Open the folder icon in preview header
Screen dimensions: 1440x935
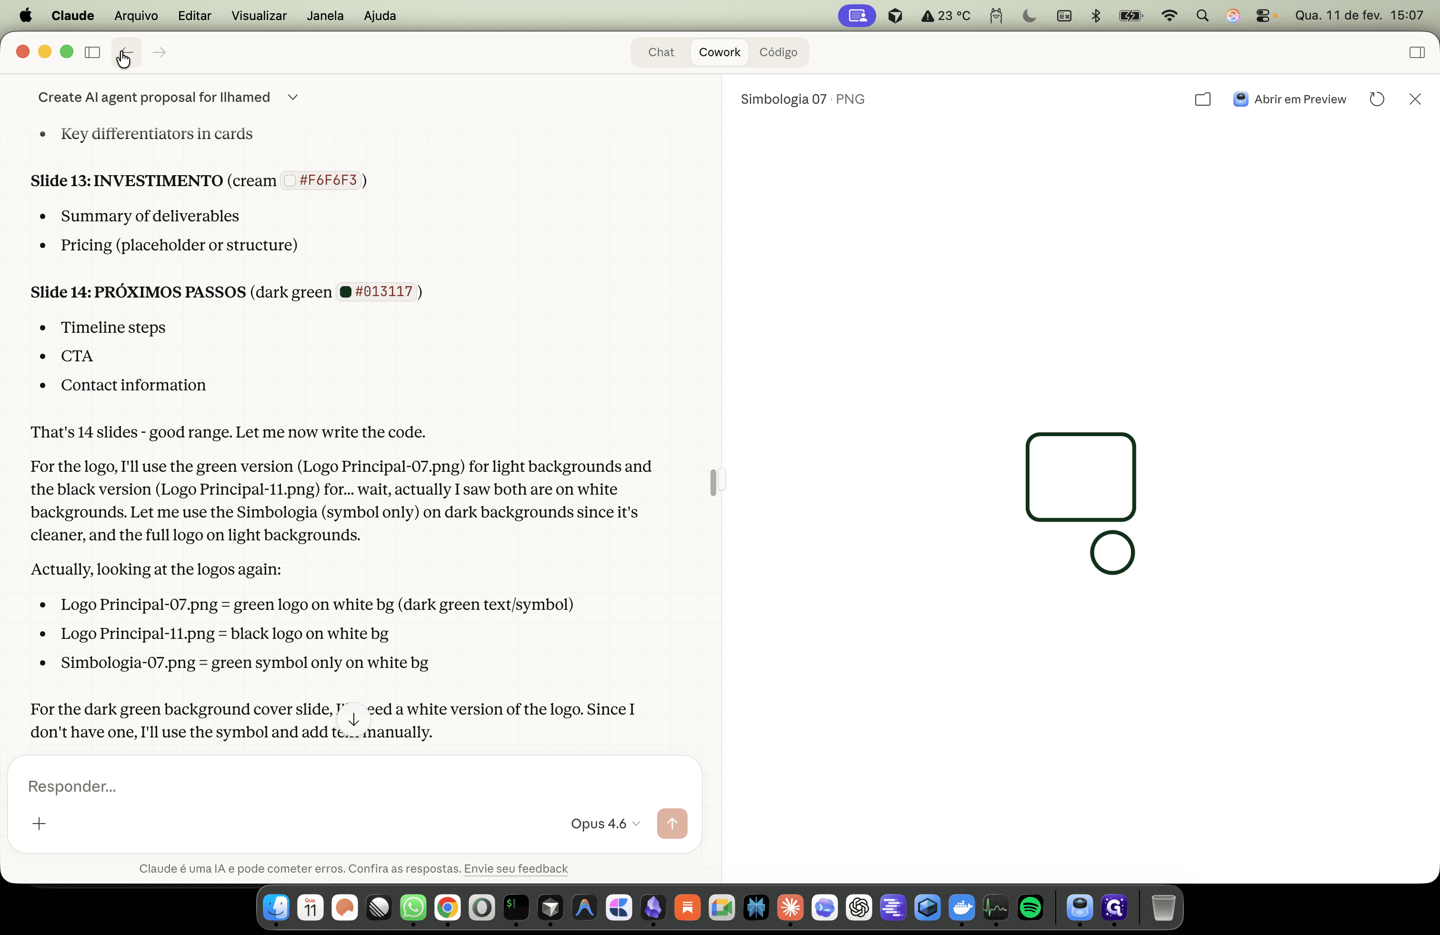(x=1202, y=99)
